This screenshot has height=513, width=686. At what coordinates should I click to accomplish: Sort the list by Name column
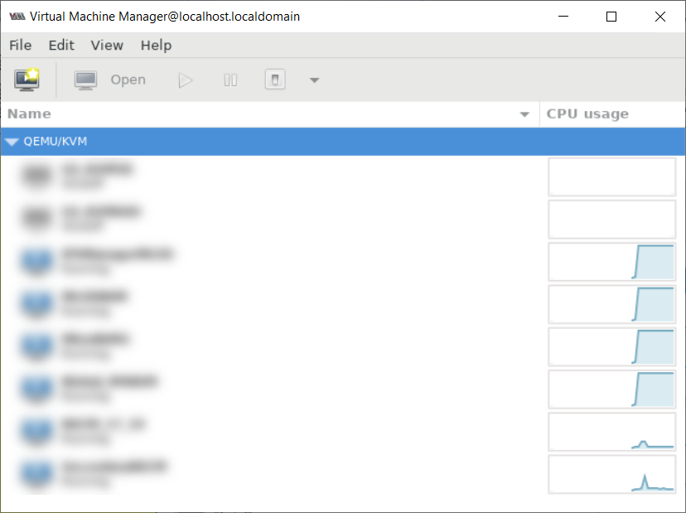[x=270, y=114]
